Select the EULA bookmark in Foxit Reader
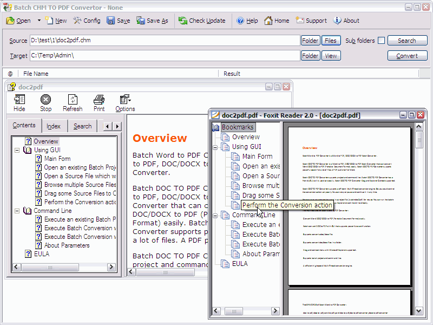The image size is (433, 325). click(x=239, y=264)
